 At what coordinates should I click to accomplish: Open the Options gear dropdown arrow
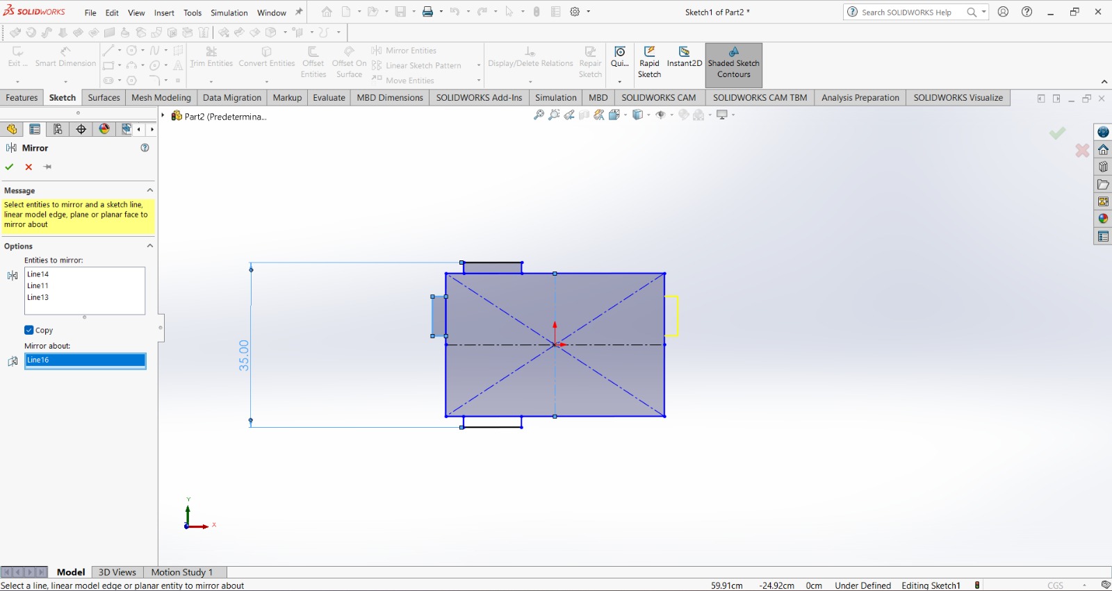[589, 12]
